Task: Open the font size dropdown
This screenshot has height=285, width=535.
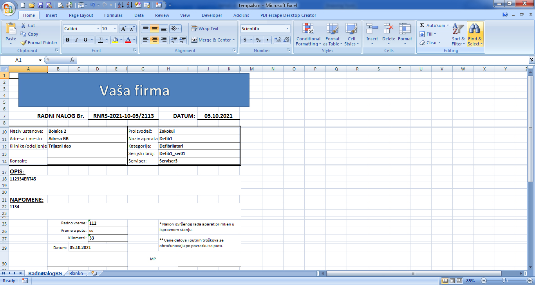Action: tap(115, 29)
